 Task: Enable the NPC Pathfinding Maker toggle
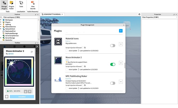click(113, 83)
